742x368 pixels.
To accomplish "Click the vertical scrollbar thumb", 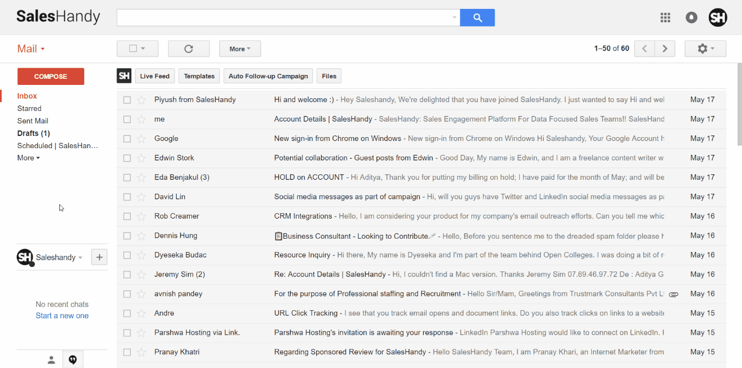I will pos(739,104).
